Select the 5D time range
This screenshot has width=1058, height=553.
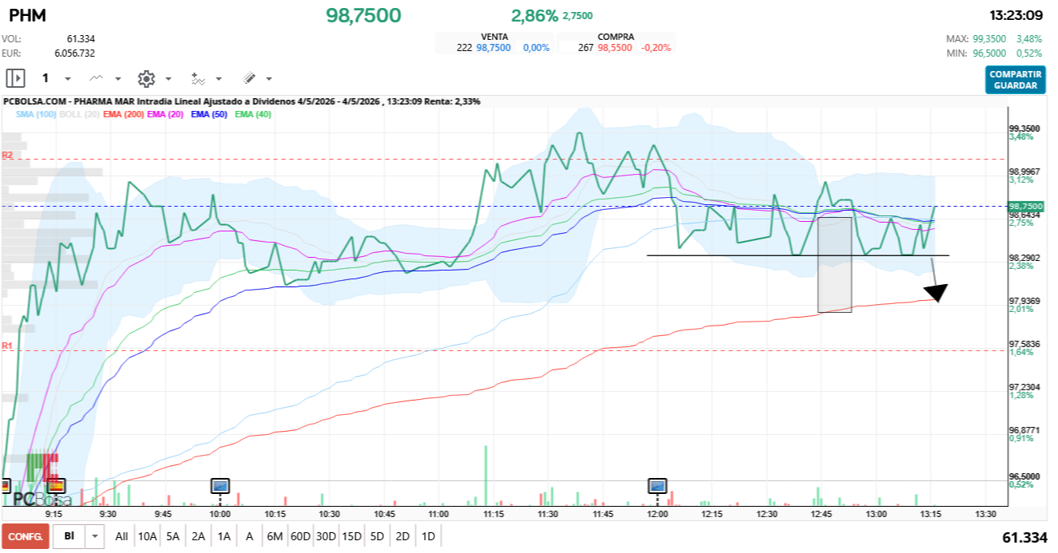(377, 536)
